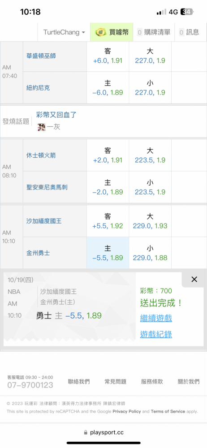Click the 繼續遊戲 link

(x=156, y=318)
